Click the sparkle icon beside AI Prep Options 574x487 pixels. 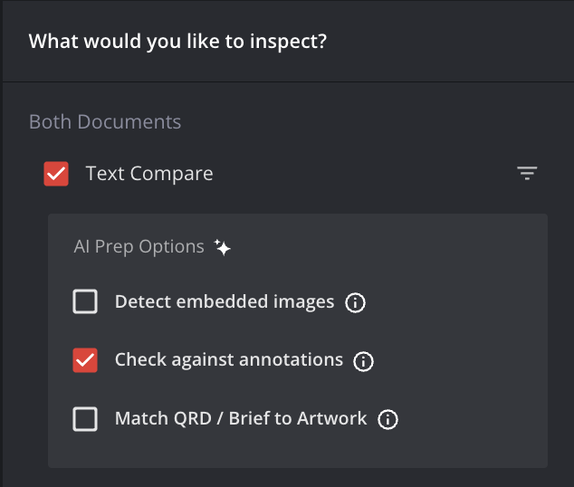(223, 247)
